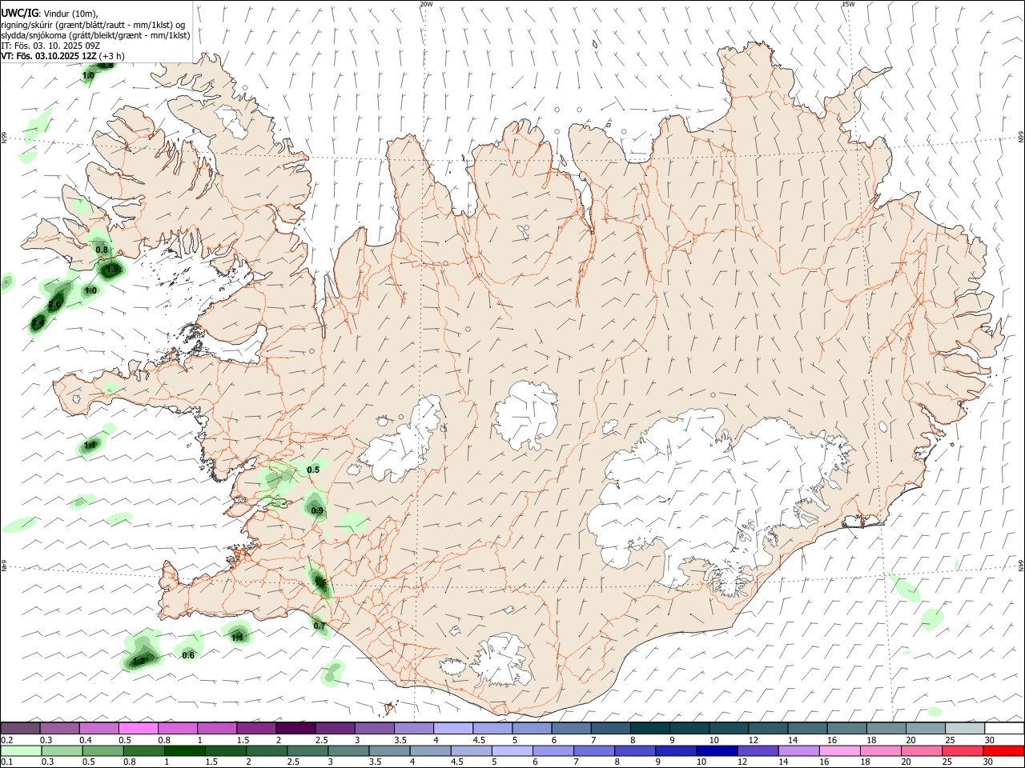The height and width of the screenshot is (768, 1025).
Task: Pick the upper-row dark teal swatch between 8 and 9
Action: [650, 728]
